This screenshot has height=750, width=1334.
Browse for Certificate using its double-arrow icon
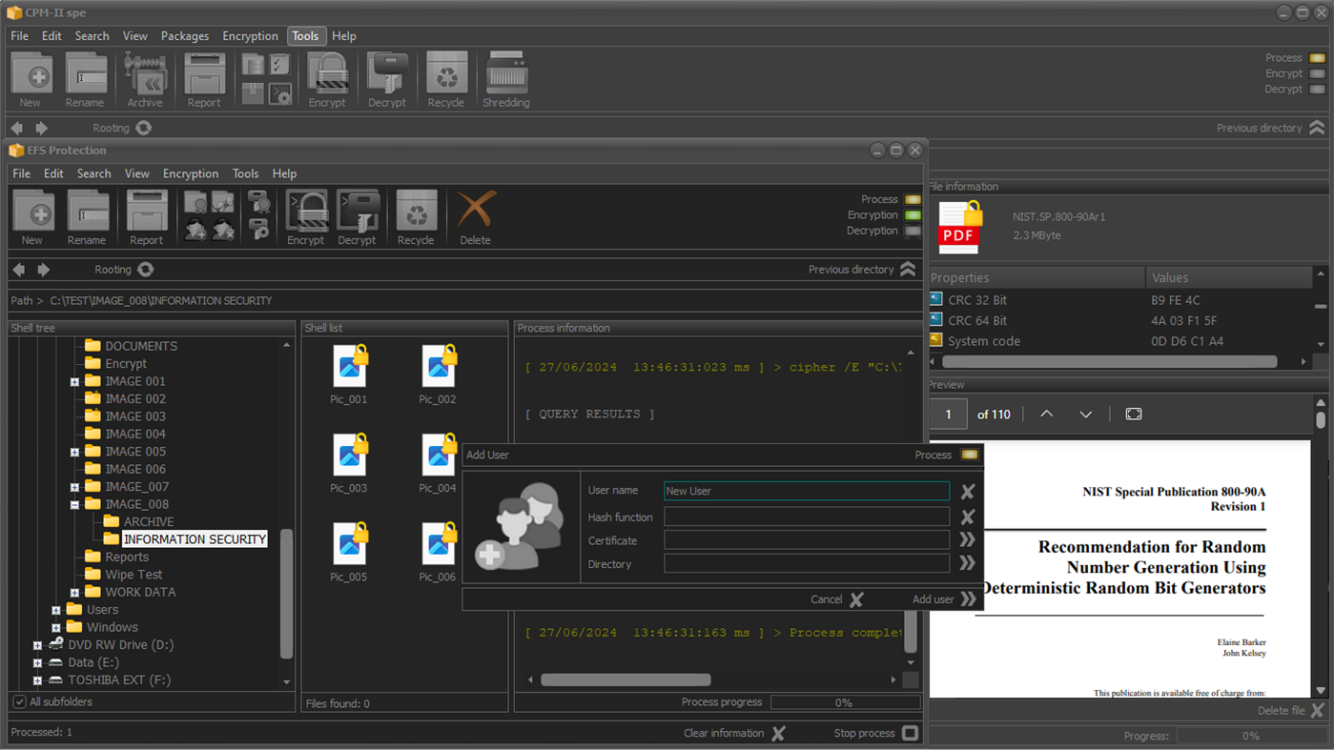click(x=968, y=540)
